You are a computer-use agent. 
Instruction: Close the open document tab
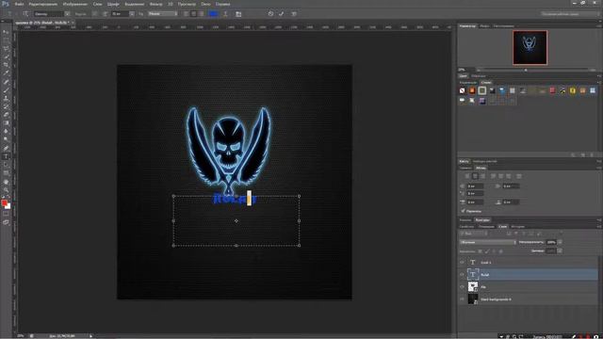point(73,23)
